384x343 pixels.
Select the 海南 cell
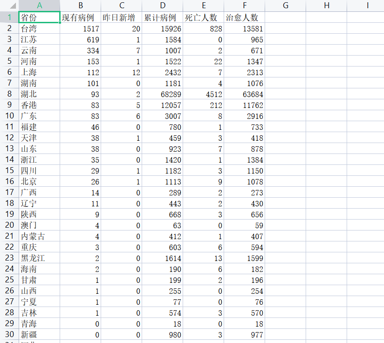[x=40, y=269]
